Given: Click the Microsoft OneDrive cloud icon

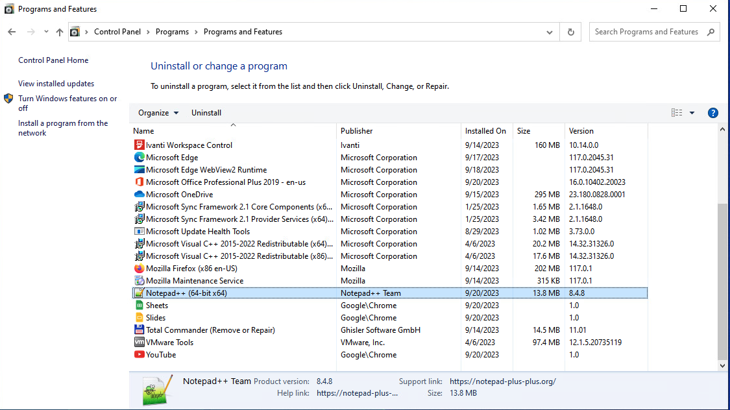Looking at the screenshot, I should click(139, 194).
